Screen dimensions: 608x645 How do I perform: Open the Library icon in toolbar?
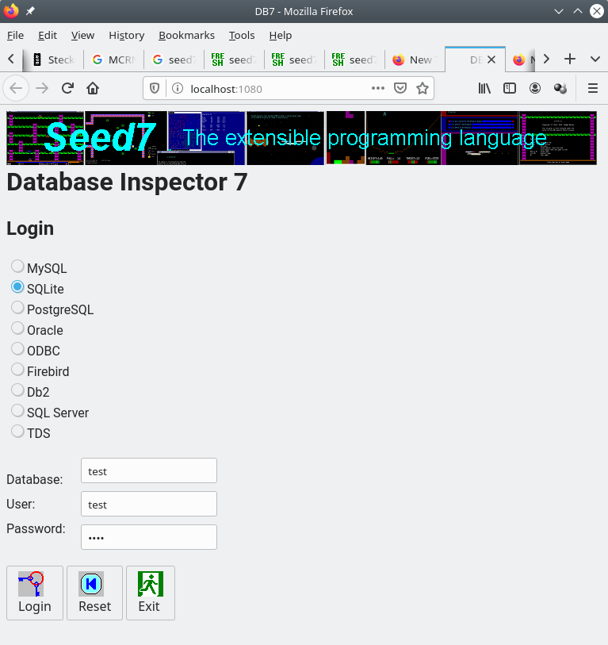click(484, 88)
